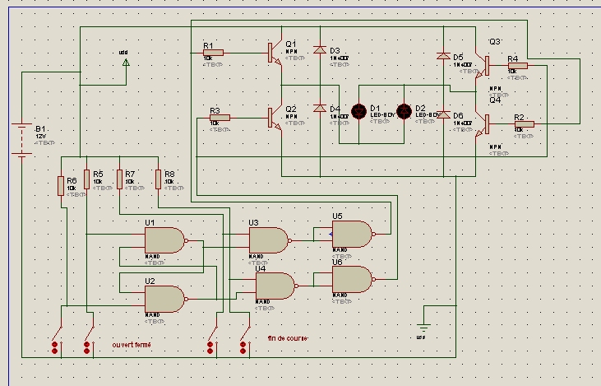The width and height of the screenshot is (601, 386).
Task: Click the 'U5' reference label
Action: coord(337,216)
